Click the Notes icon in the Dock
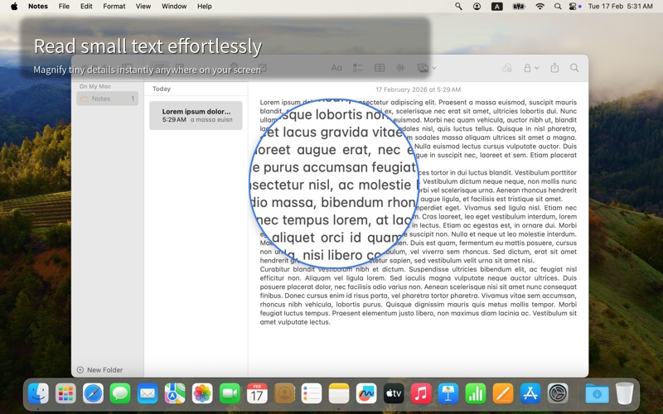This screenshot has width=663, height=414. coord(339,394)
